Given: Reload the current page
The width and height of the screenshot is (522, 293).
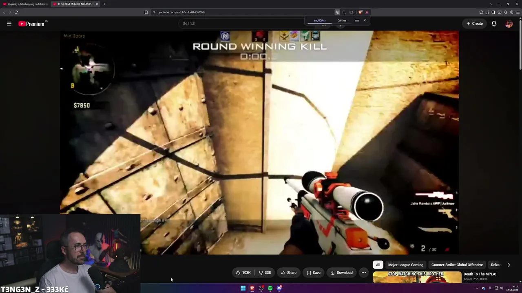Looking at the screenshot, I should click(16, 12).
